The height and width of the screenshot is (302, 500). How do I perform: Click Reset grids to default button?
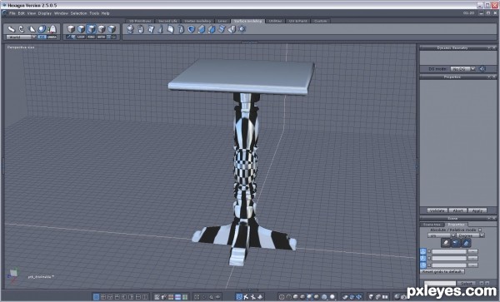pos(442,272)
